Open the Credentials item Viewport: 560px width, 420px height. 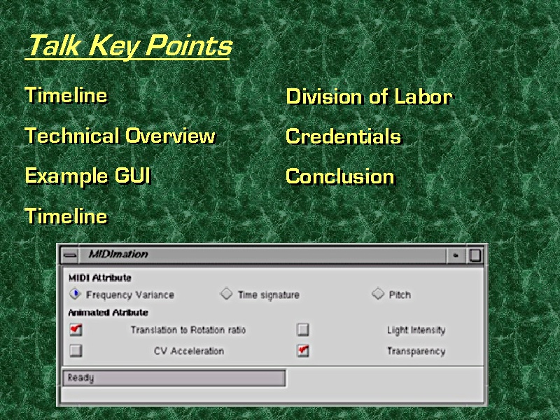tap(343, 136)
